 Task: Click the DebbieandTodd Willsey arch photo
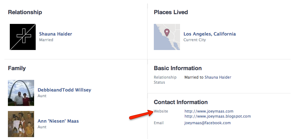click(x=21, y=93)
